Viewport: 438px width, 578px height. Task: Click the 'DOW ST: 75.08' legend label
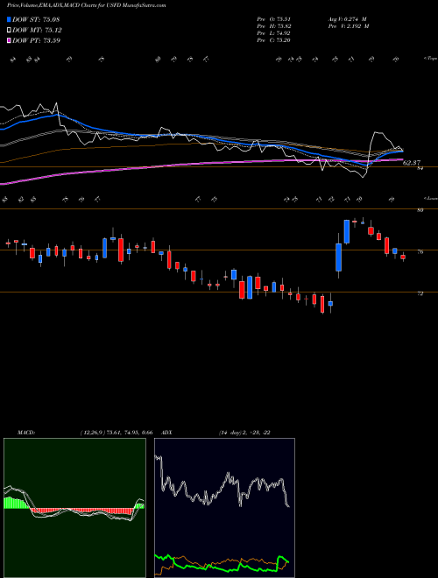point(36,19)
